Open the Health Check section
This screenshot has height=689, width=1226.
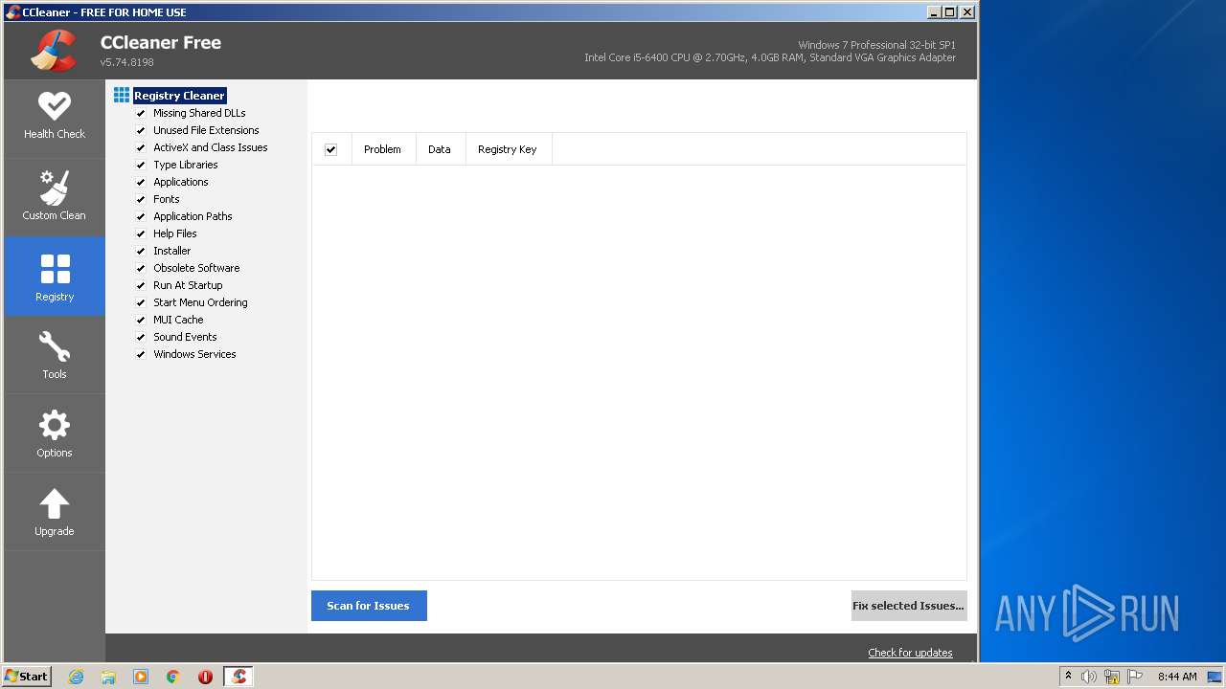pyautogui.click(x=55, y=117)
